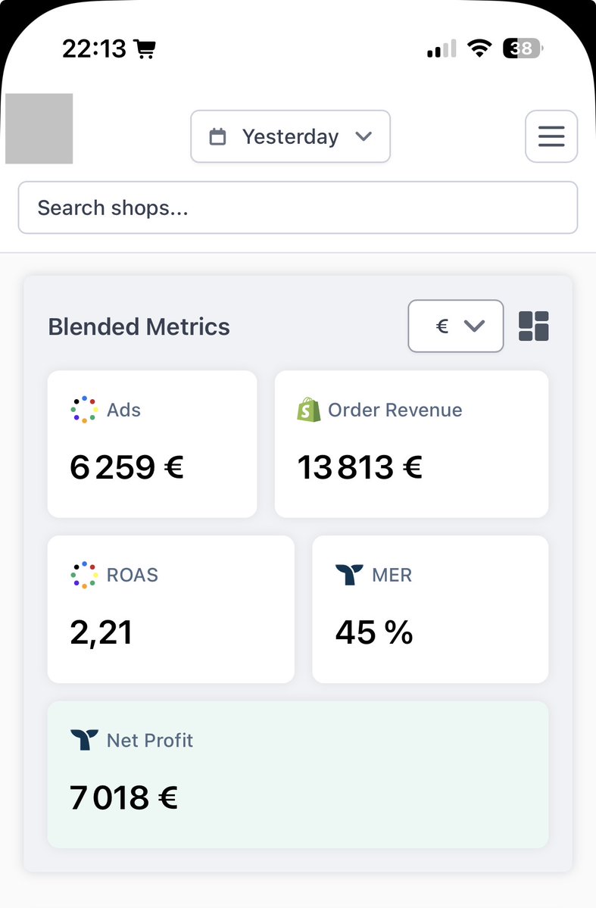Click the whale tail icon beside Net Profit
The image size is (596, 908).
point(84,739)
